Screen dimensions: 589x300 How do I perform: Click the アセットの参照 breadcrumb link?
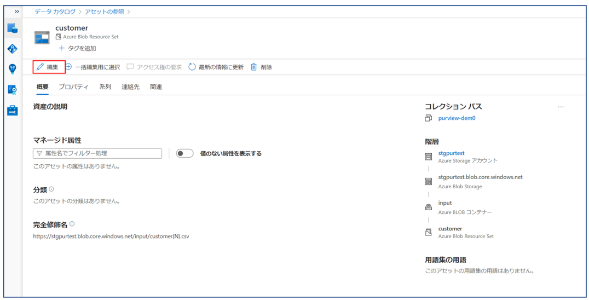(104, 11)
